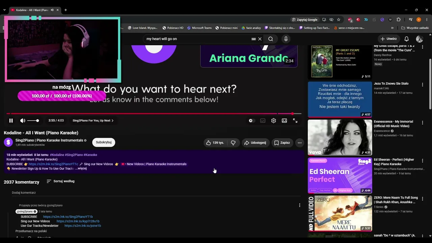The width and height of the screenshot is (432, 243).
Task: Mute the video with speaker icon
Action: [23, 120]
